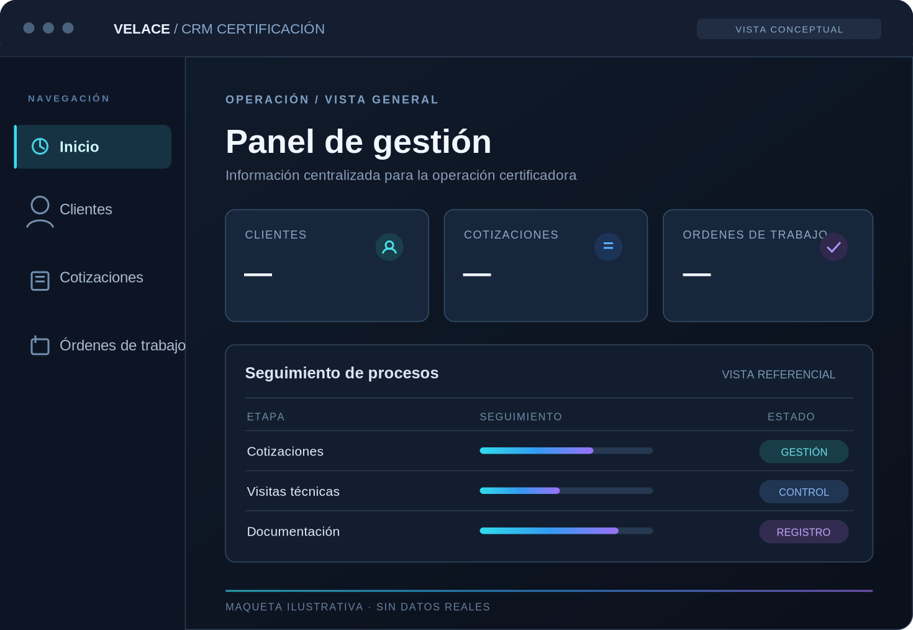The image size is (913, 630).
Task: Click the Panel de gestión title
Action: point(358,142)
